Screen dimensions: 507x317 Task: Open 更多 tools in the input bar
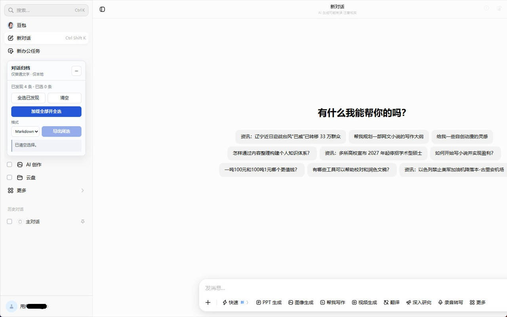477,302
